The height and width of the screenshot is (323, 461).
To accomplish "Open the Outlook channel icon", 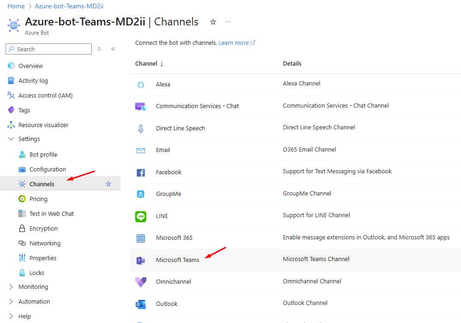I will [x=141, y=304].
